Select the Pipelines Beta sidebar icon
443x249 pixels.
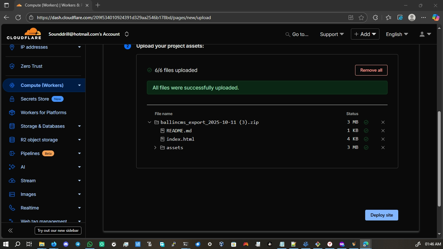pyautogui.click(x=12, y=153)
